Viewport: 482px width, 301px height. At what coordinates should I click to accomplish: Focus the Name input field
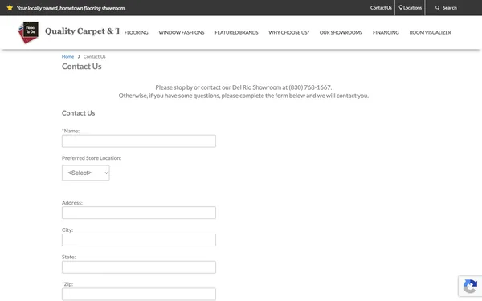(x=139, y=141)
